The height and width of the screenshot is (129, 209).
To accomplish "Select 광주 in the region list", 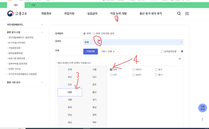I will click(x=94, y=85).
